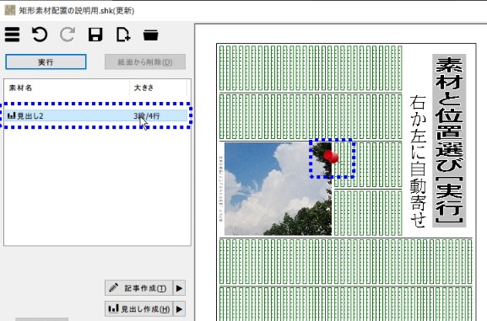The width and height of the screenshot is (487, 321).
Task: Expand arrow next to 記事作成(T)
Action: tap(179, 288)
